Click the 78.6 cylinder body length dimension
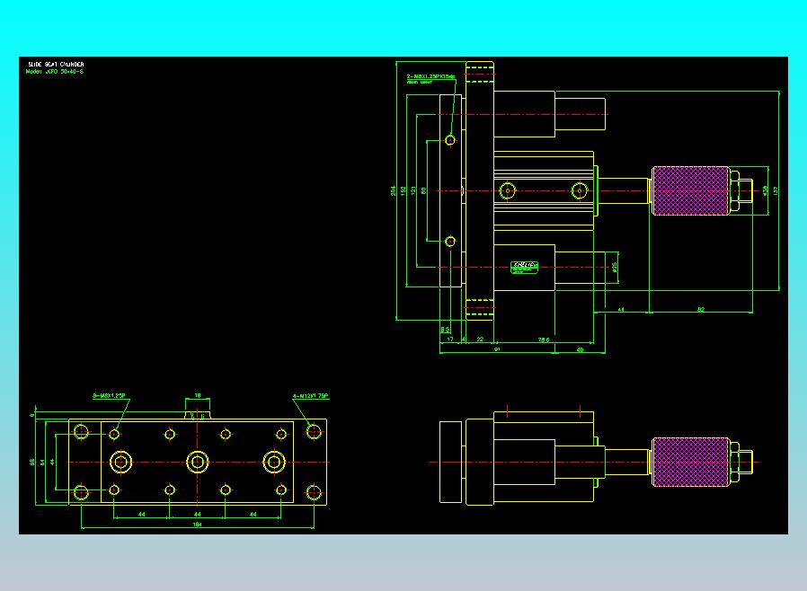This screenshot has height=591, width=807. [544, 340]
